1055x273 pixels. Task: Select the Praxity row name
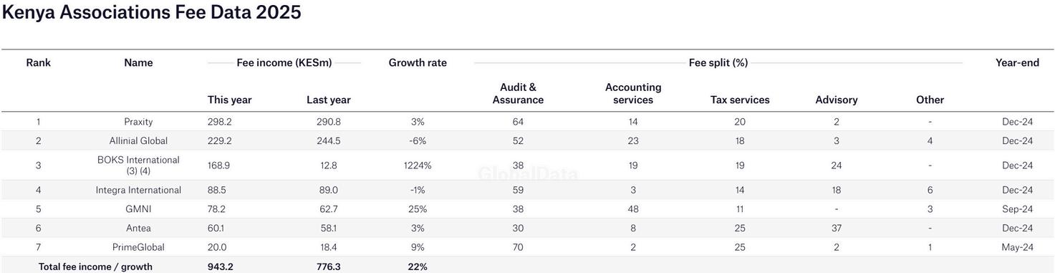138,122
